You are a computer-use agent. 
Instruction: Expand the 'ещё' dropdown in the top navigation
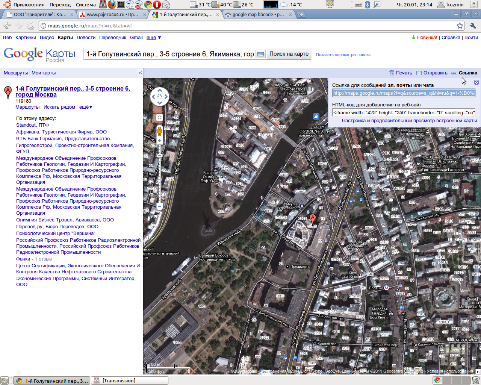[x=154, y=38]
